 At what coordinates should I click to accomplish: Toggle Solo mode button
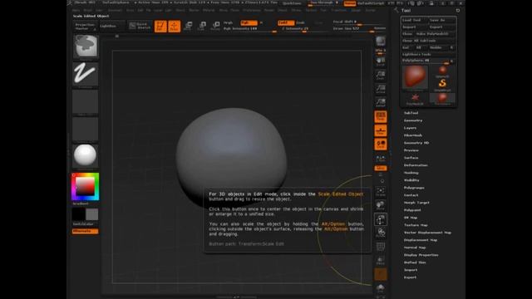pos(381,288)
